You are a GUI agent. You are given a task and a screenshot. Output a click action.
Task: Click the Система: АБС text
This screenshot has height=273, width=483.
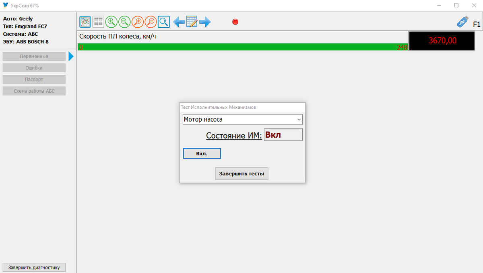pyautogui.click(x=21, y=34)
